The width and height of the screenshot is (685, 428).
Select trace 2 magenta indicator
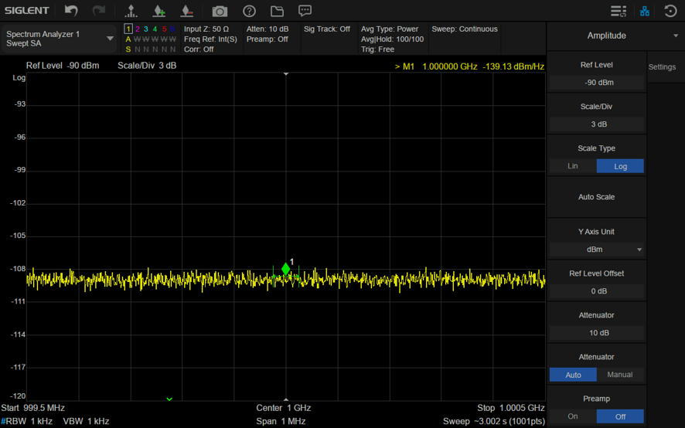coord(137,29)
